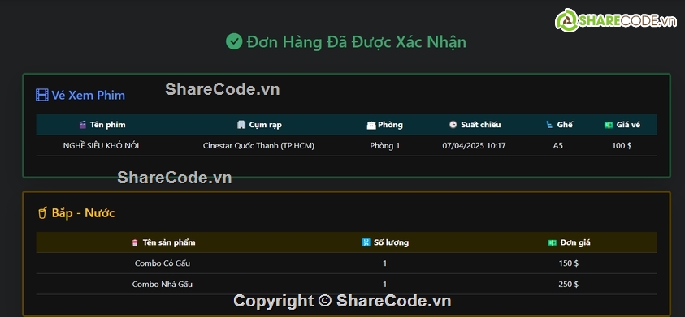
Task: Click the Phòng column header
Action: tap(390, 125)
